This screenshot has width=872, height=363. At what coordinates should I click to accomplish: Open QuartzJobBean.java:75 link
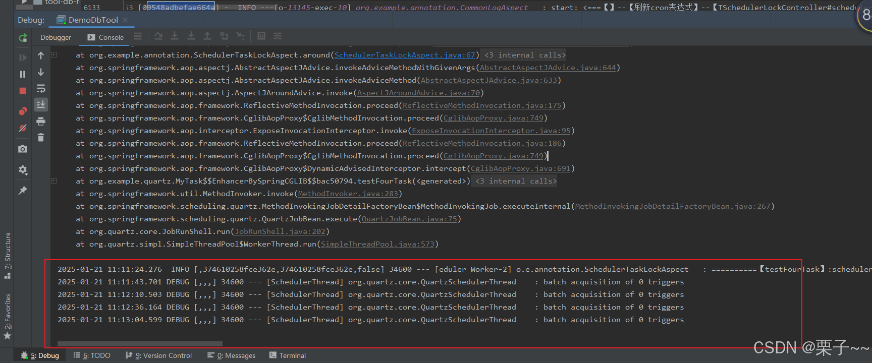coord(409,219)
